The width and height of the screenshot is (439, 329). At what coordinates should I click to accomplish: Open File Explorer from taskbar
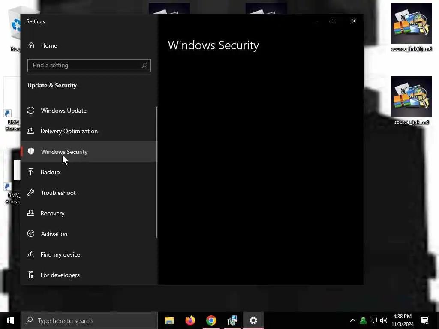[169, 320]
